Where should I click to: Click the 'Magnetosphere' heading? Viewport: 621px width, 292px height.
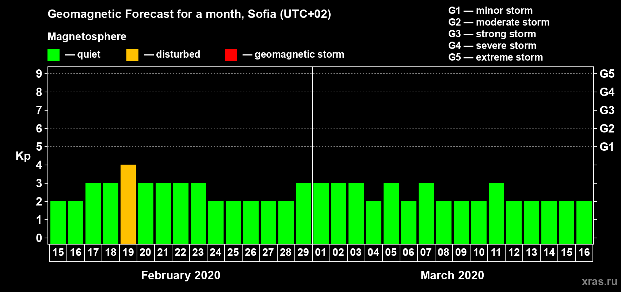(x=87, y=36)
